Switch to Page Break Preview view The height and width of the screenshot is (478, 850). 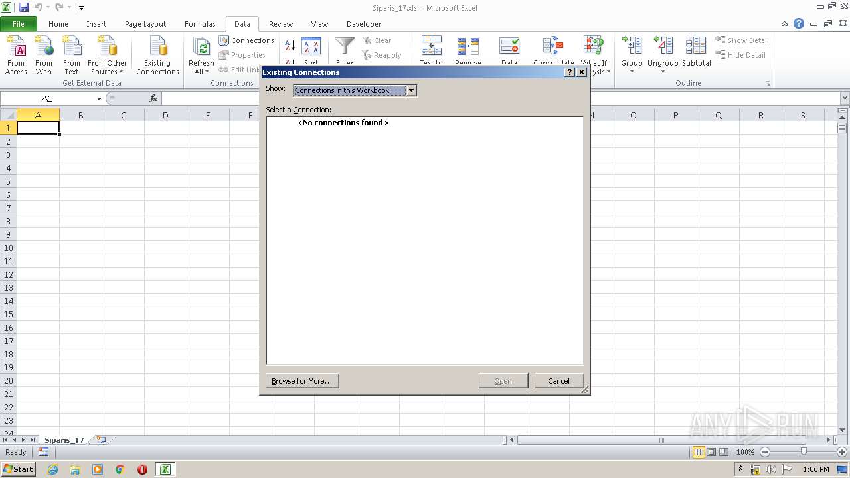point(724,452)
